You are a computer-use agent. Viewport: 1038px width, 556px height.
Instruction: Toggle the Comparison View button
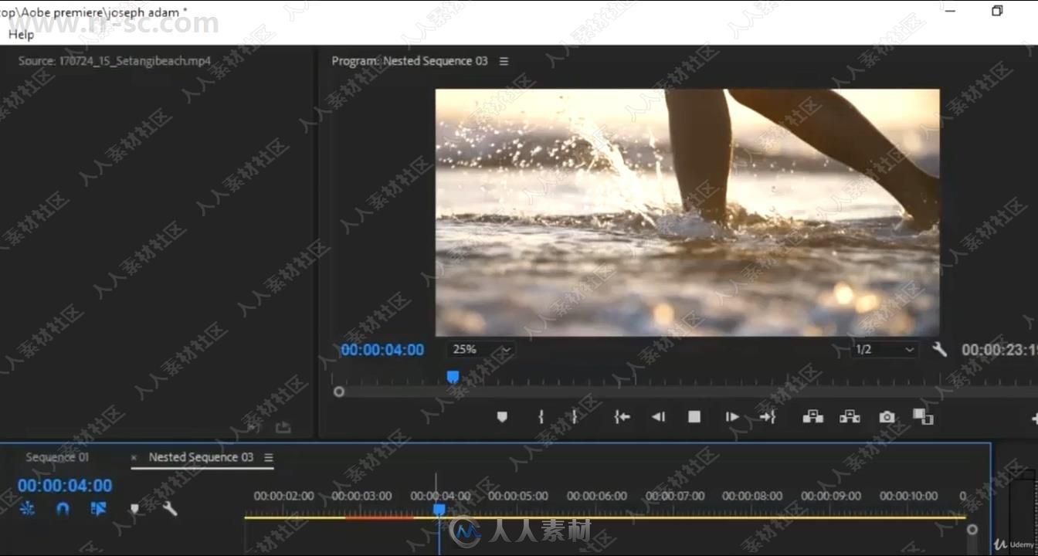tap(923, 417)
